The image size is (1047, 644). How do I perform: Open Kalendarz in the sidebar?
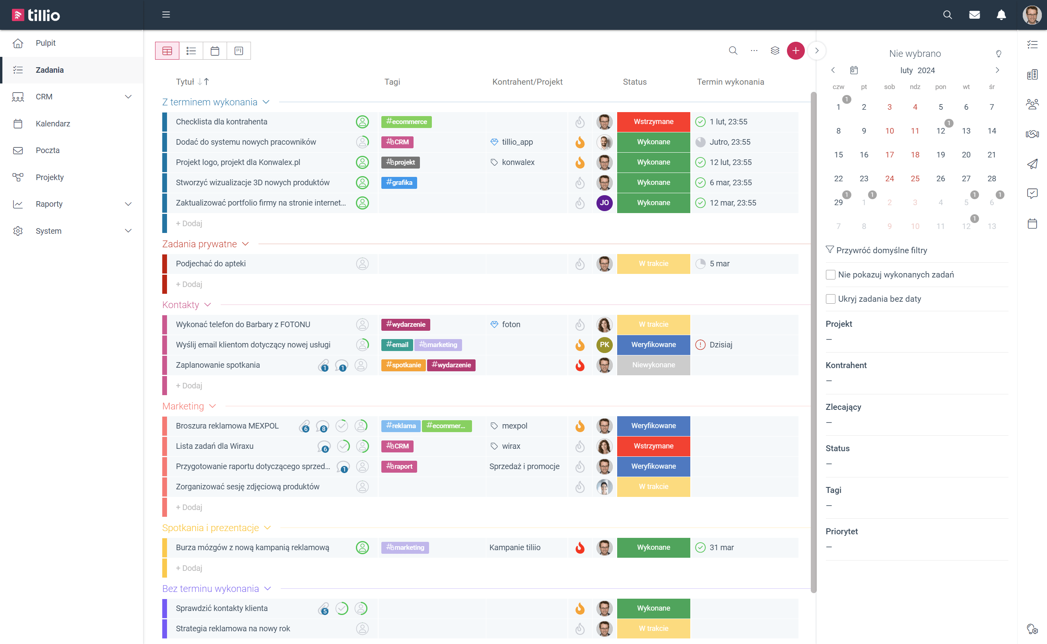[72, 124]
